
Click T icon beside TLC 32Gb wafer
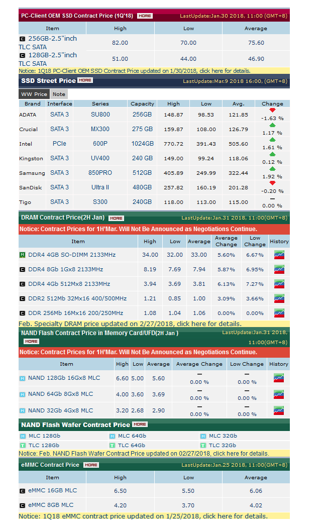click(203, 445)
